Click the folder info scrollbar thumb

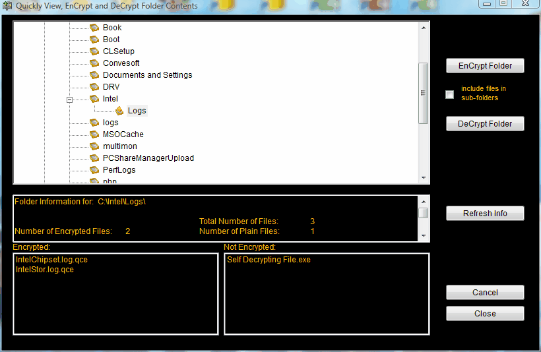click(x=424, y=213)
